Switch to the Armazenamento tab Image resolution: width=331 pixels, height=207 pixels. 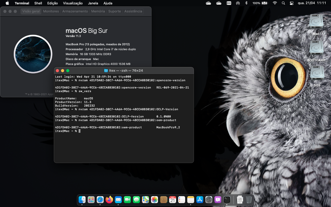click(75, 11)
